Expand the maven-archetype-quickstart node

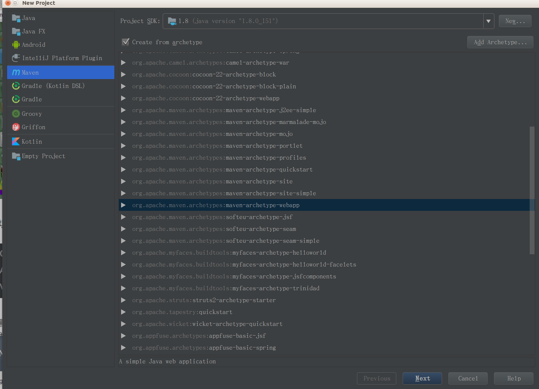coord(123,170)
